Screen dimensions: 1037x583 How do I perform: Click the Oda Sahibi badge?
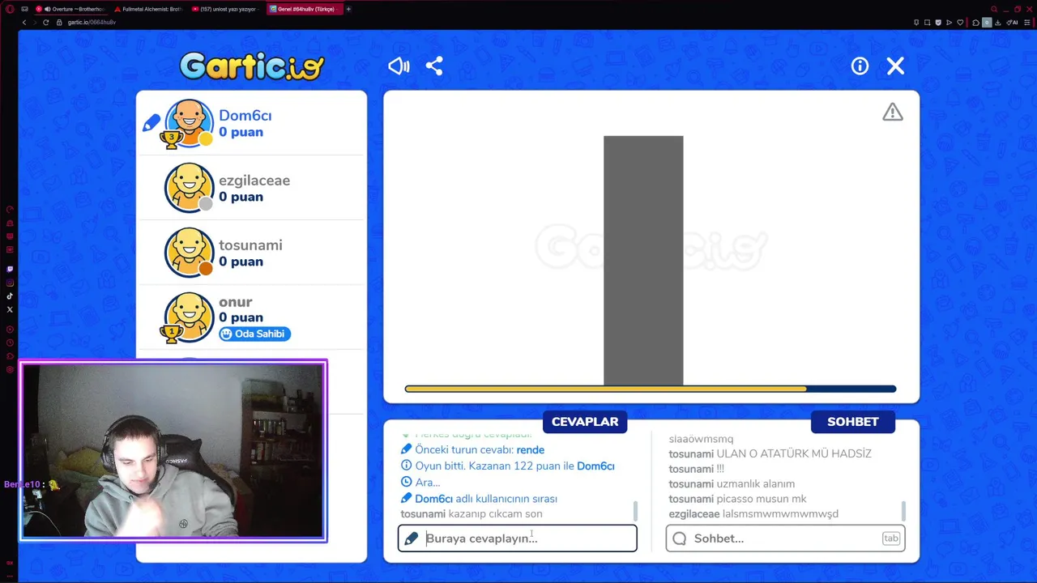click(254, 334)
